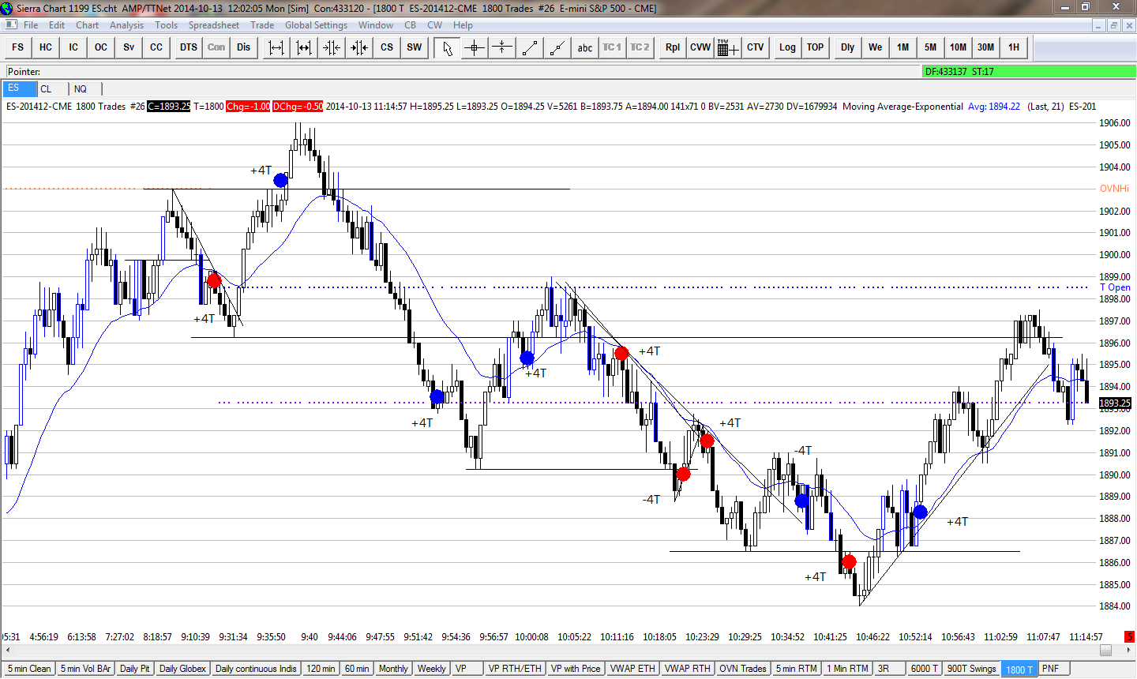Switch chart to Dly daily period
This screenshot has height=679, width=1137.
tap(848, 47)
